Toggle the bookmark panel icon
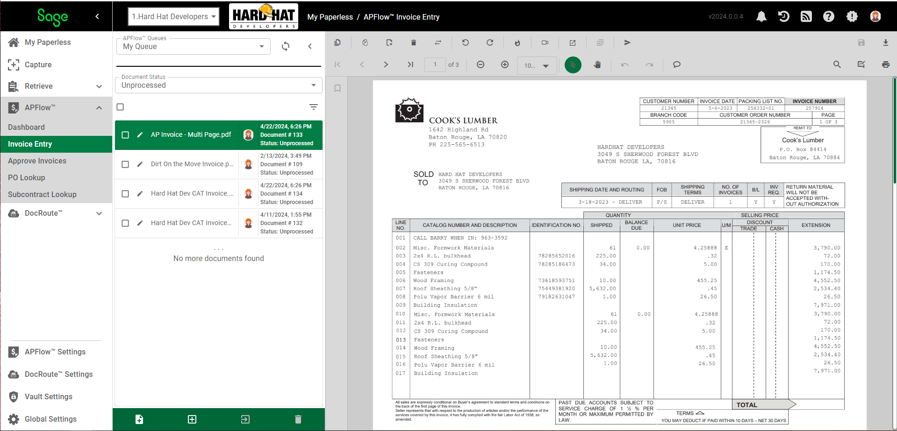 337,88
